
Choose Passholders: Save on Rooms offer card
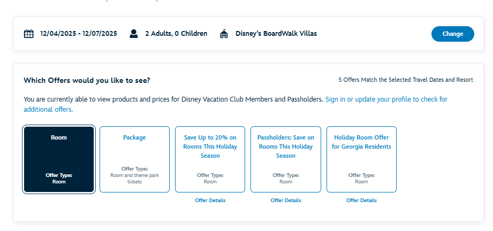(x=286, y=159)
